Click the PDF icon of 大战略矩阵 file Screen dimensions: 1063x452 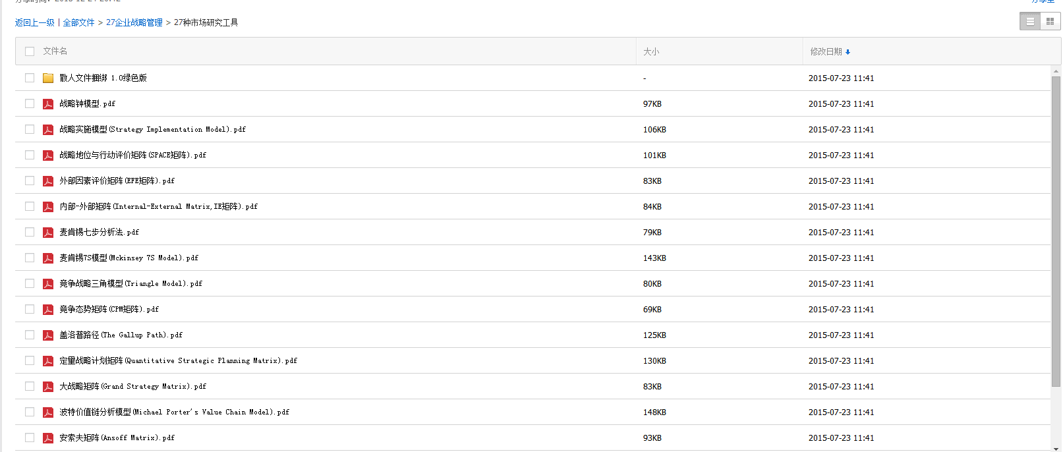click(48, 386)
